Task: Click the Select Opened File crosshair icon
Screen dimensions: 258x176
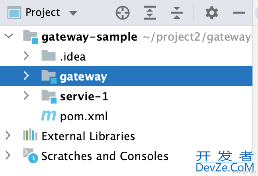Action: click(x=123, y=13)
